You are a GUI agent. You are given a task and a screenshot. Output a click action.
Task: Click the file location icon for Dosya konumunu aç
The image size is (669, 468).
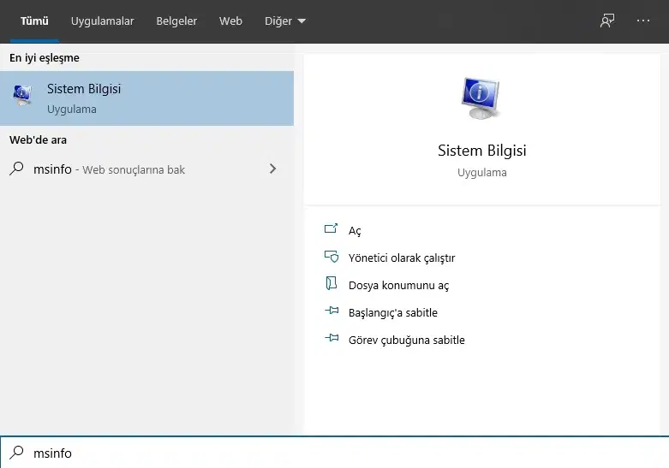(332, 283)
